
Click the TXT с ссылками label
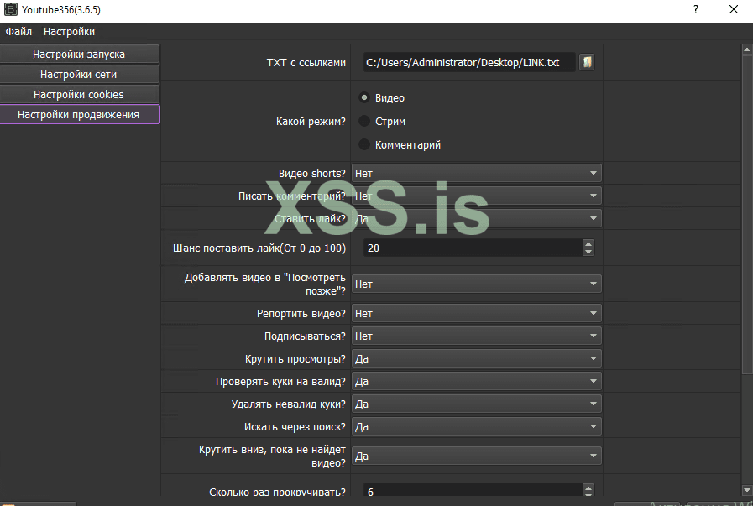coord(306,62)
